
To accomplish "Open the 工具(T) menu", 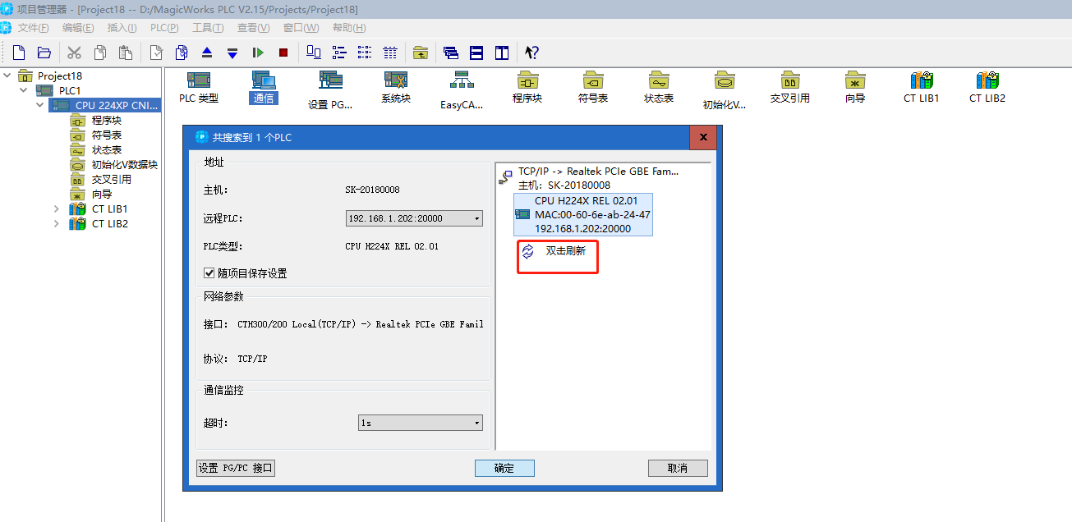I will (208, 28).
